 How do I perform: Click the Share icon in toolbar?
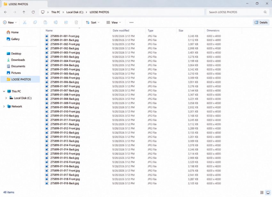click(x=66, y=22)
